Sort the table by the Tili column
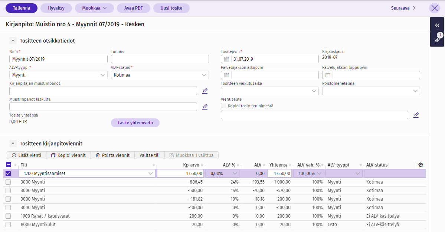 tap(154, 165)
